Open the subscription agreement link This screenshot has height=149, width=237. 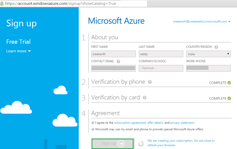pyautogui.click(x=130, y=123)
